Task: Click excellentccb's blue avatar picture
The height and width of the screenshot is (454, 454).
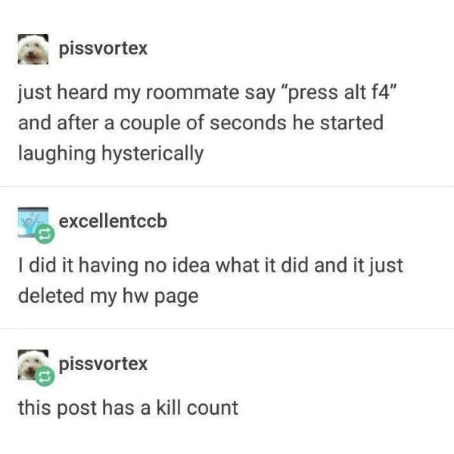Action: 33,222
